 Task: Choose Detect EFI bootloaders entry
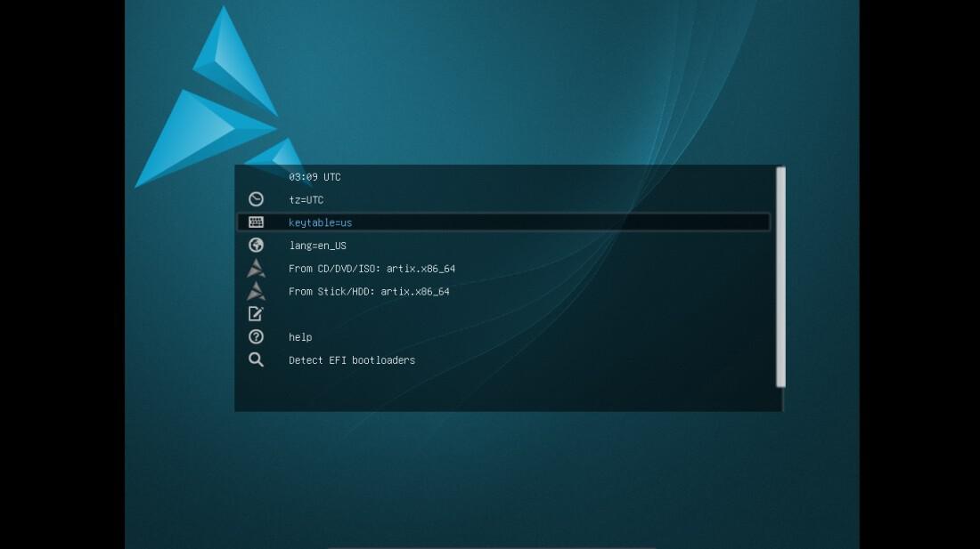pyautogui.click(x=503, y=360)
